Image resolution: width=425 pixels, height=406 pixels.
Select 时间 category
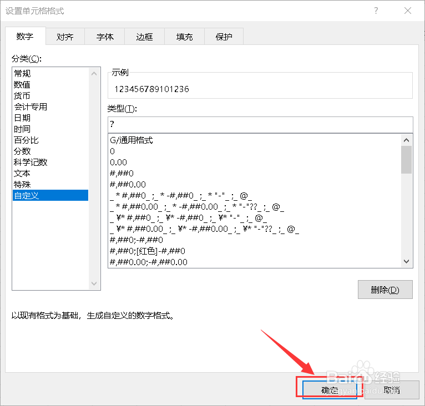point(50,129)
